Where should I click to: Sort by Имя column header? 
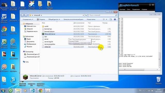[43, 23]
